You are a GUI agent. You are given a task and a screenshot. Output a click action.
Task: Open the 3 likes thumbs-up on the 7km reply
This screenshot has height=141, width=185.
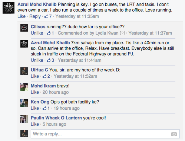[x=50, y=60]
